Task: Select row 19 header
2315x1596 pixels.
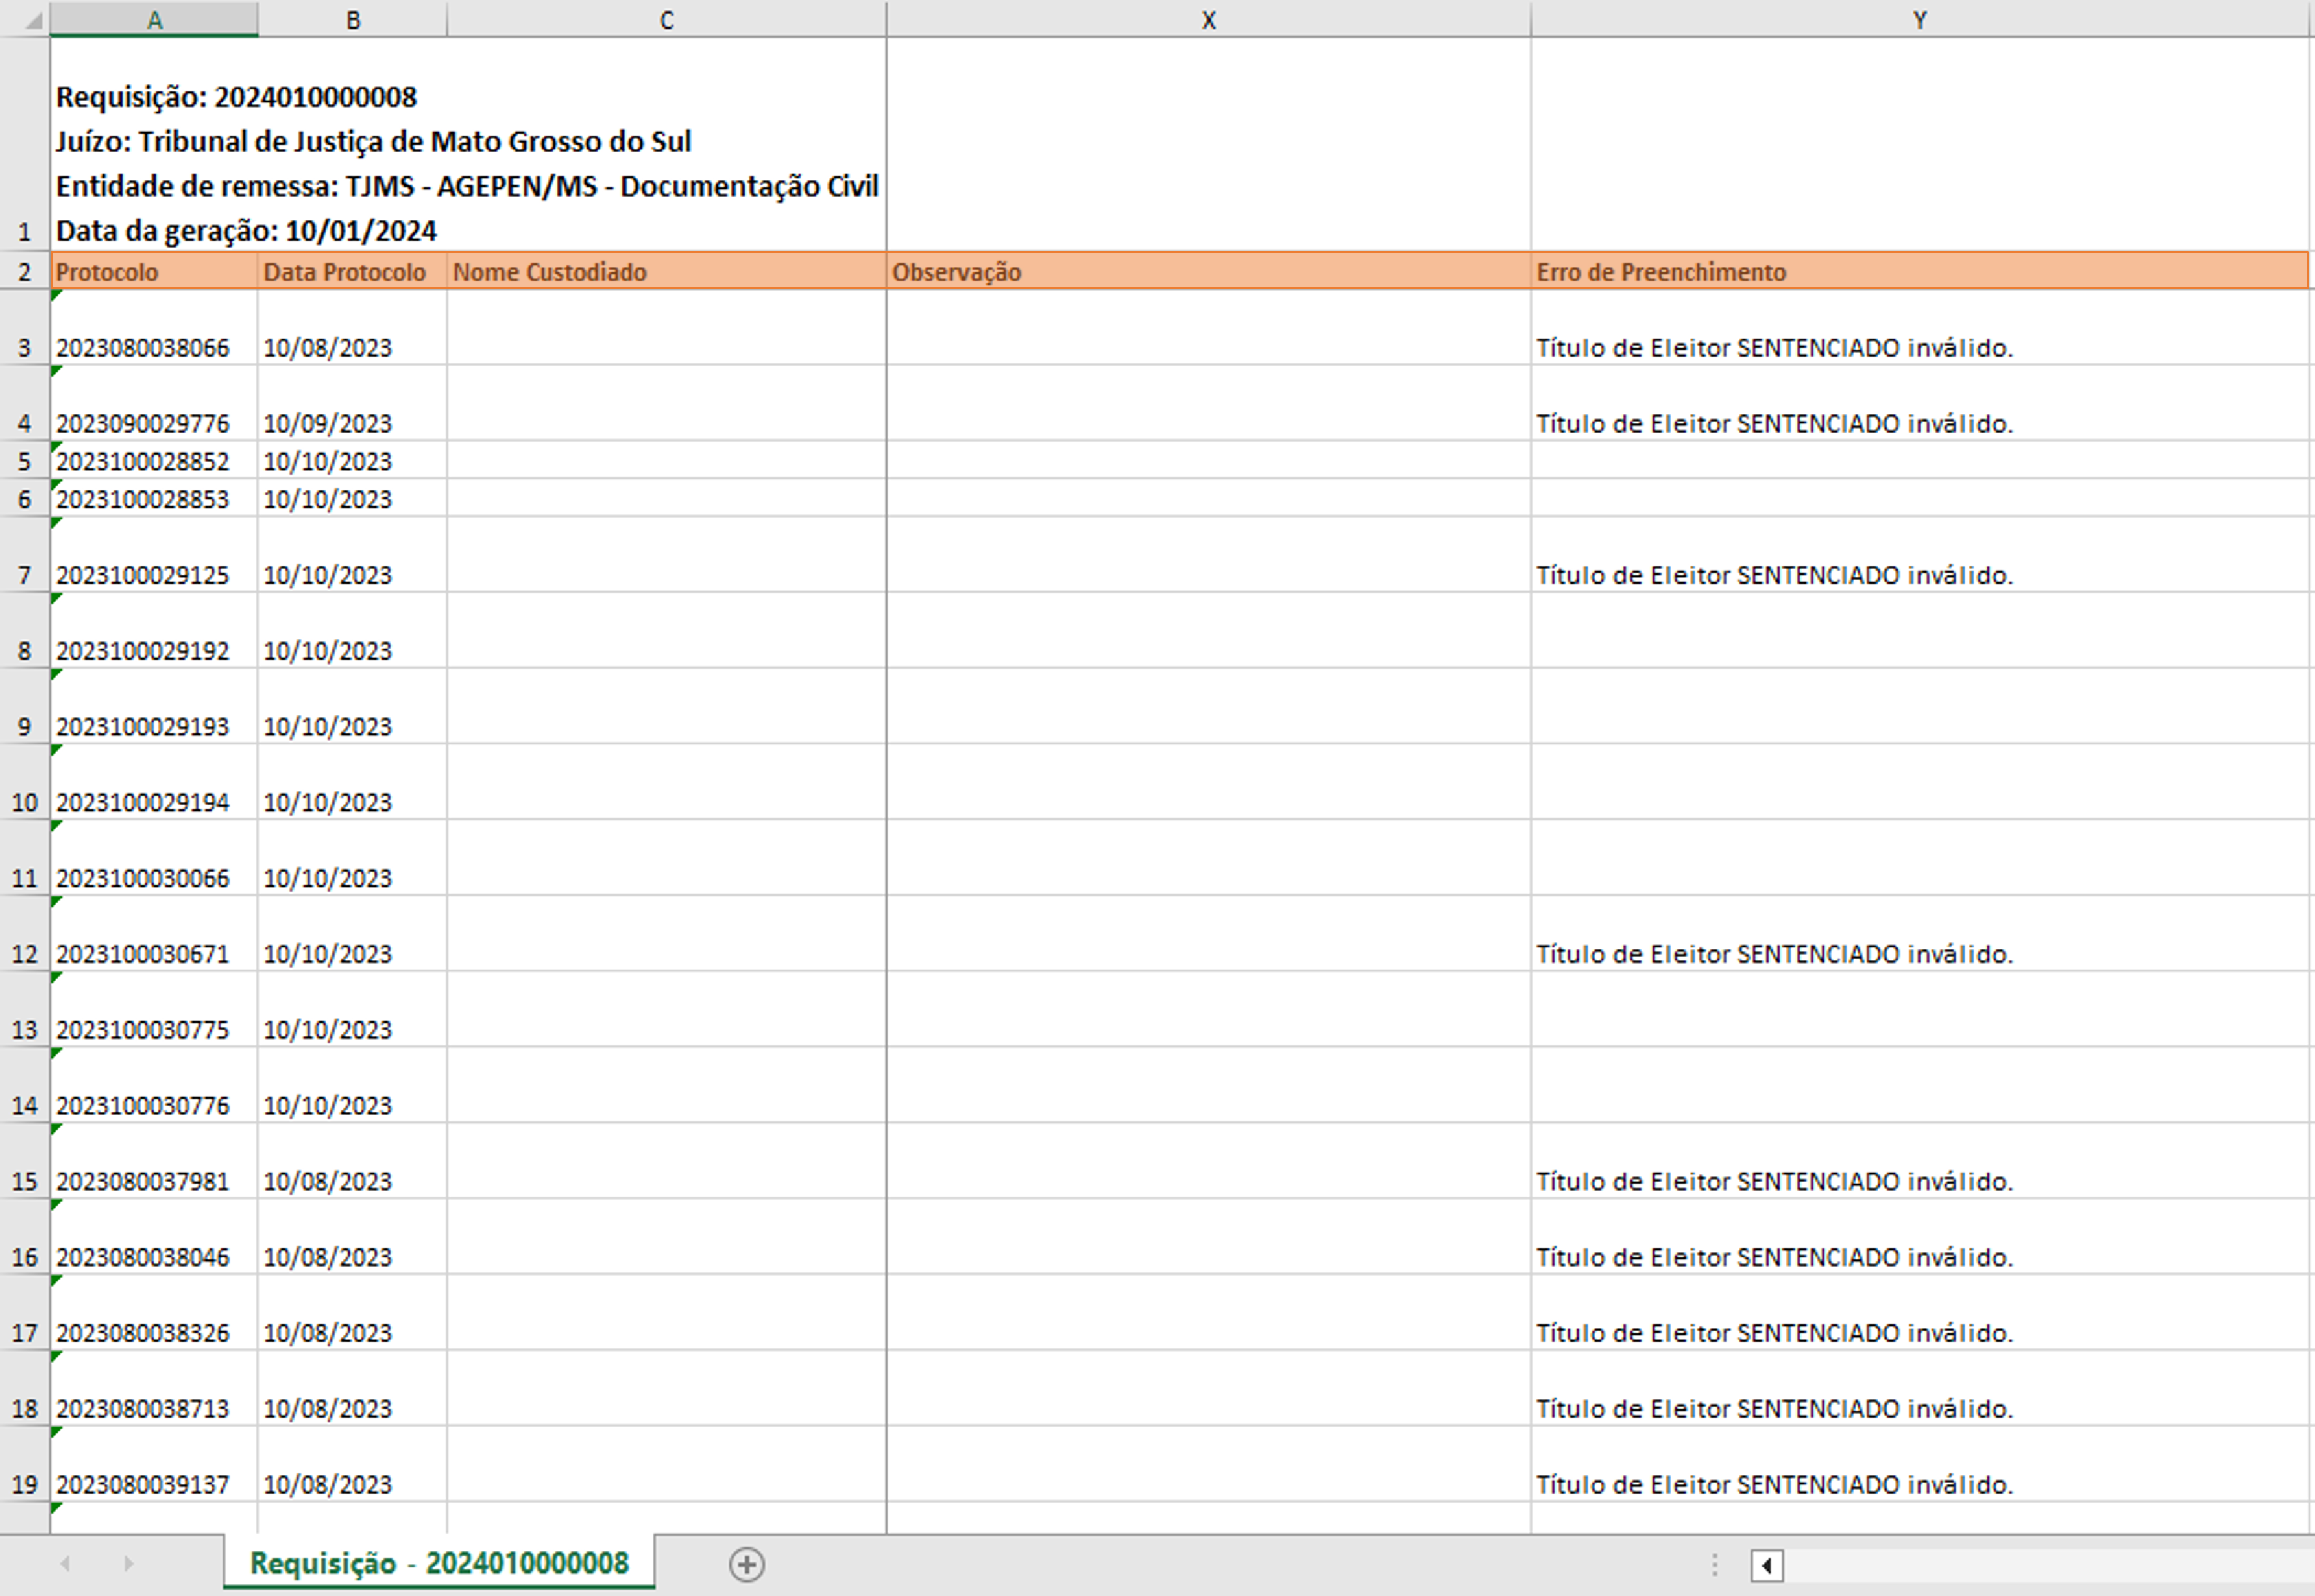Action: pos(24,1464)
